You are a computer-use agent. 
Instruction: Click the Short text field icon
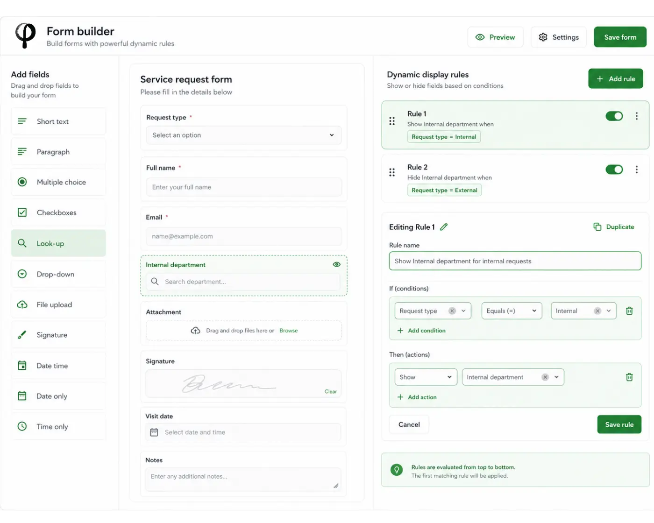(x=22, y=121)
